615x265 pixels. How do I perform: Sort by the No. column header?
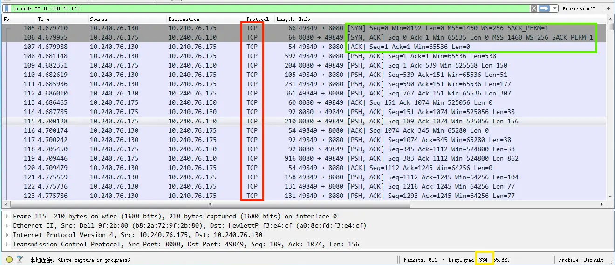(7, 19)
